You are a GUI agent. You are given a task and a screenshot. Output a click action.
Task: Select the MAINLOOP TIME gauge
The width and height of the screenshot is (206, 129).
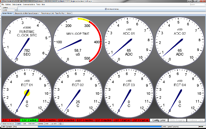78,42
